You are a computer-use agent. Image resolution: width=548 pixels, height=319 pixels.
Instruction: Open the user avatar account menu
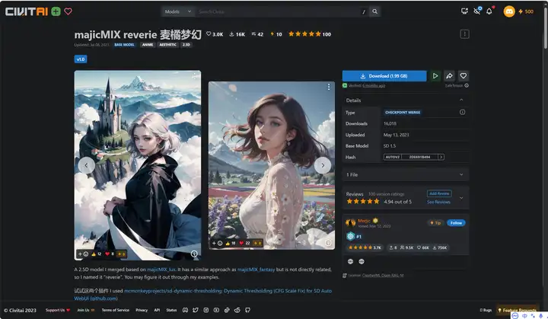click(x=509, y=11)
